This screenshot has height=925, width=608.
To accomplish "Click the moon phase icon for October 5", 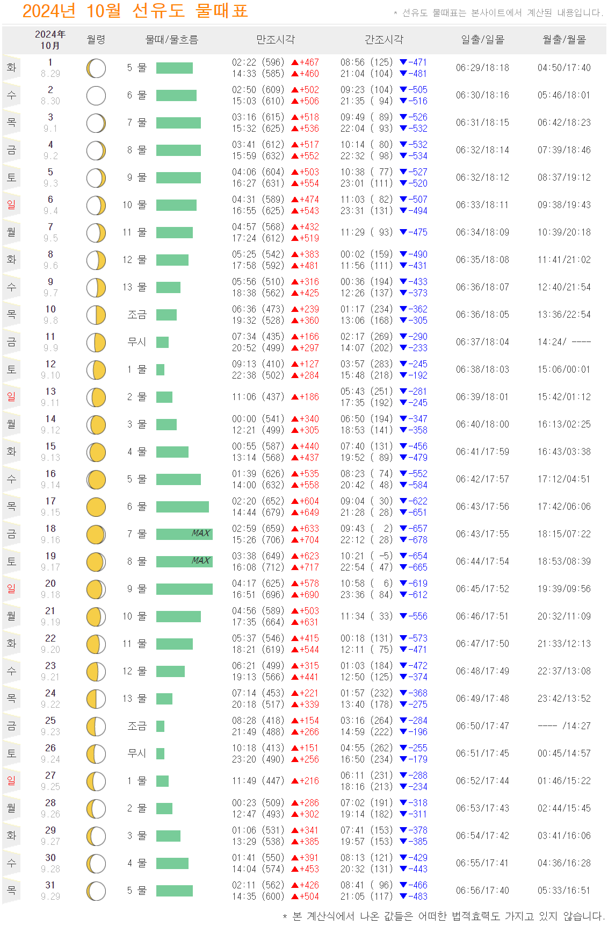I will 96,178.
